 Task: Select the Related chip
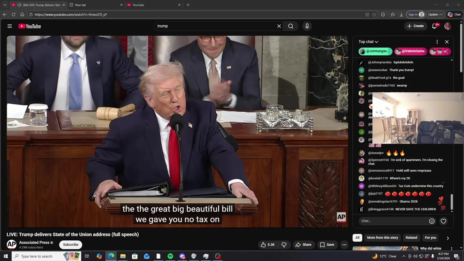[x=411, y=238]
